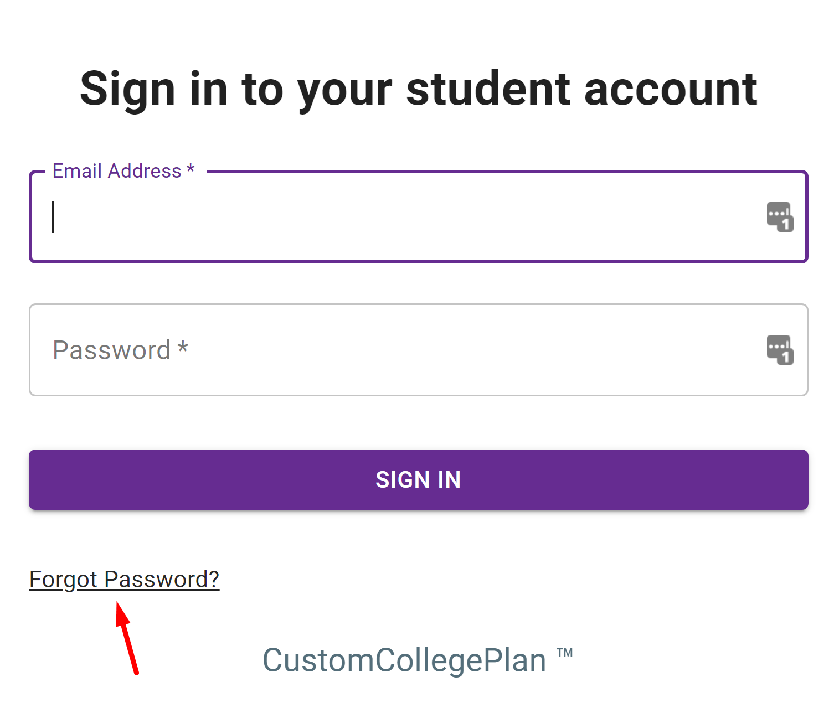Click the trademark symbol beside CustomCollegePlan

coord(565,652)
